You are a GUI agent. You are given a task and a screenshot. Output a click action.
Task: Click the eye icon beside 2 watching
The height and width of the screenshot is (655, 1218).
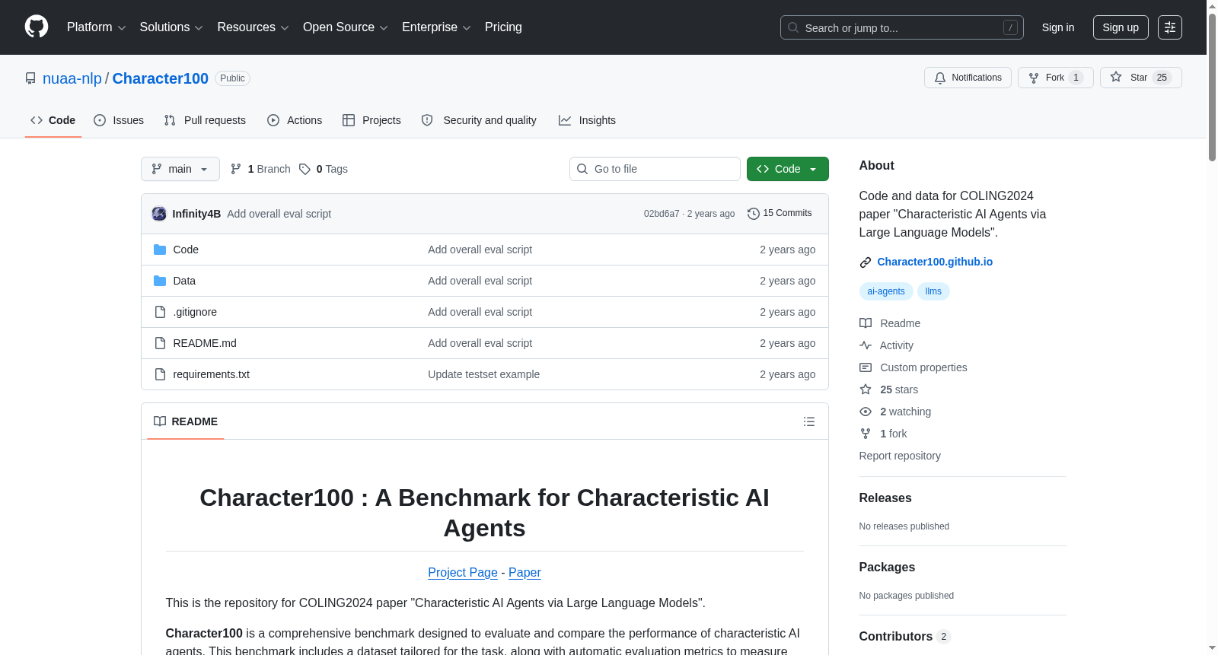click(x=866, y=412)
